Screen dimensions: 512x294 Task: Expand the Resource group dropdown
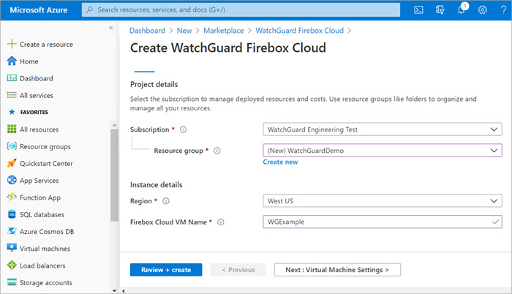[382, 150]
